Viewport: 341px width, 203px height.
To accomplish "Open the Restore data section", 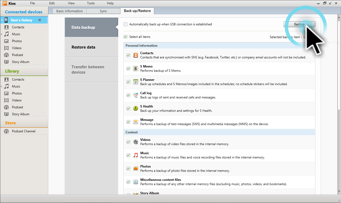I will click(91, 47).
